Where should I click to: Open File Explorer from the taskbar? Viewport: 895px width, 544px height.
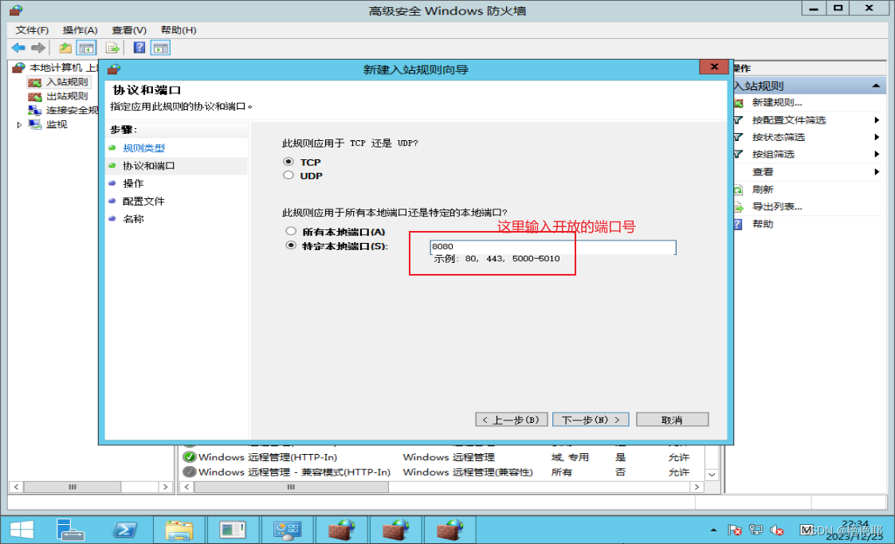coord(179,530)
